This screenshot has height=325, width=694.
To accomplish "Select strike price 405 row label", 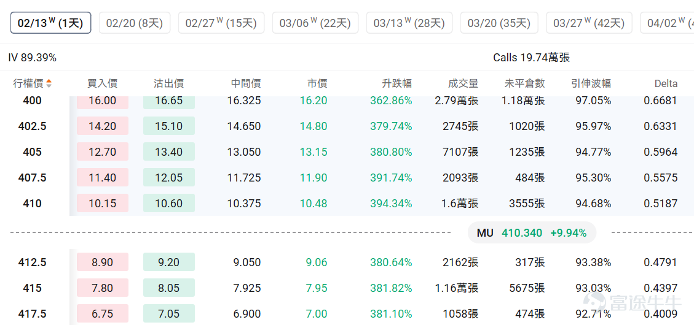I will point(33,152).
